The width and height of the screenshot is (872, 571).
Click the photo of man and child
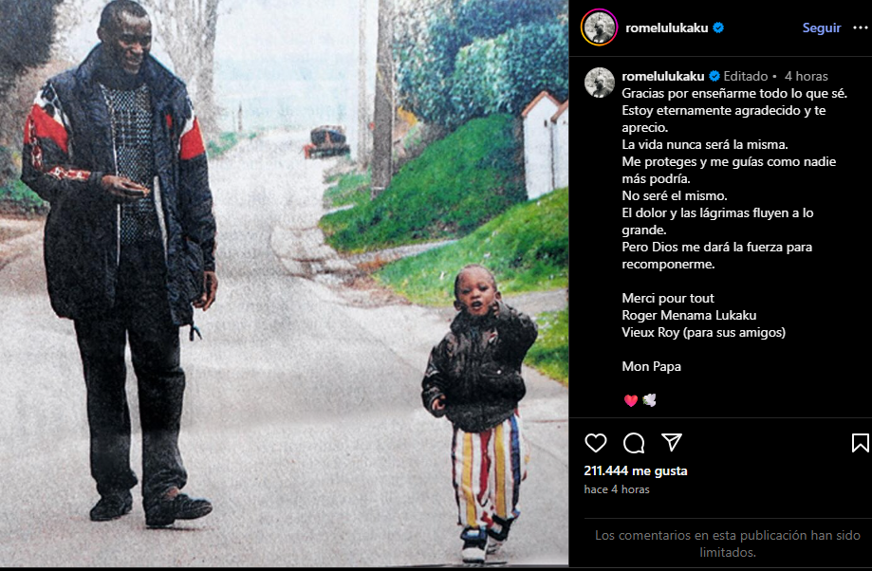pyautogui.click(x=284, y=284)
